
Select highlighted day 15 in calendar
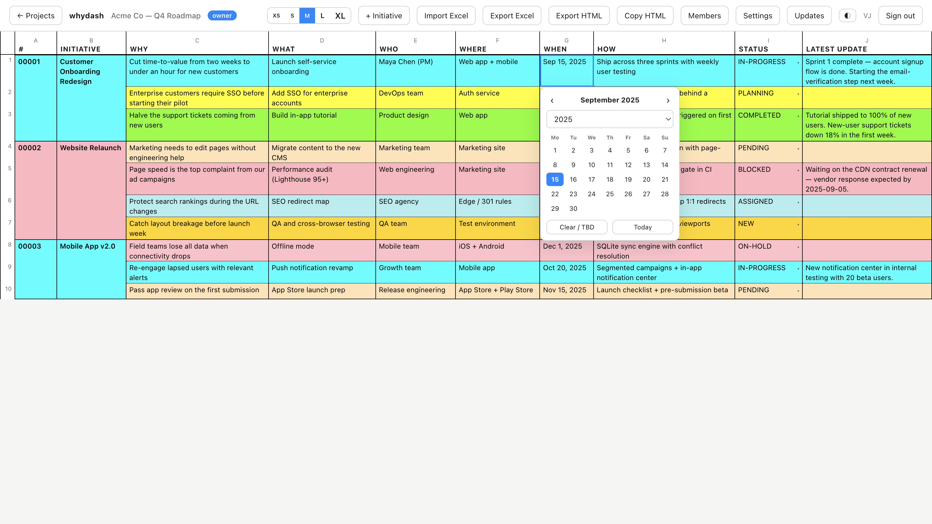555,179
